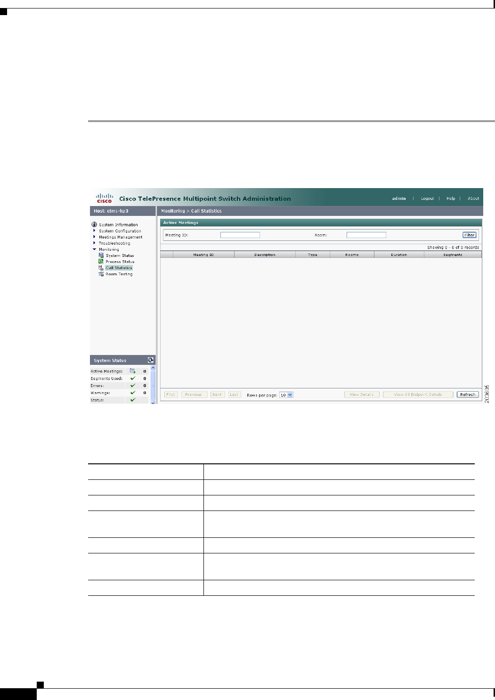Click the Call Statistics icon
Image resolution: width=495 pixels, height=700 pixels.
(101, 267)
